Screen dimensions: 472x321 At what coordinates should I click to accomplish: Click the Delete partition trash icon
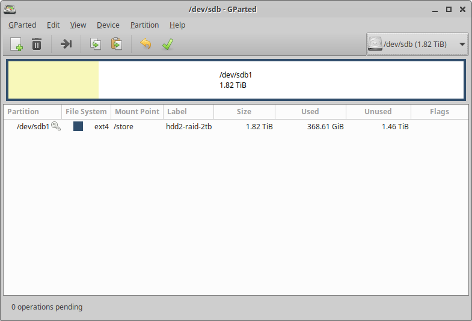pos(37,44)
